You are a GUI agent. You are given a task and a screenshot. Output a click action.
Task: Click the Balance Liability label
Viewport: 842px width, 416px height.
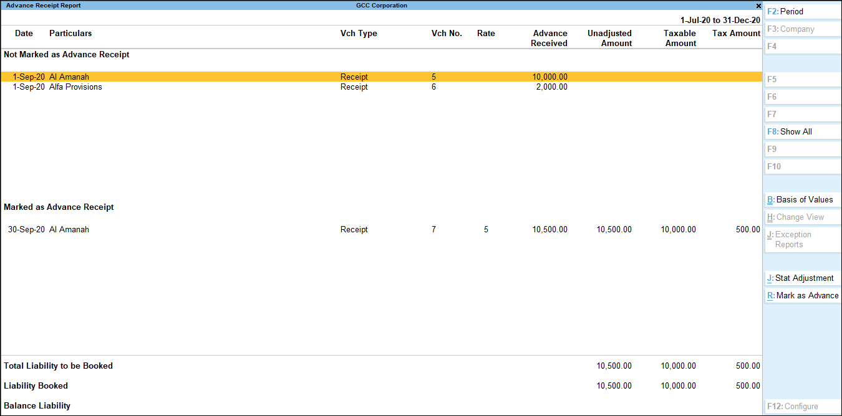[37, 406]
